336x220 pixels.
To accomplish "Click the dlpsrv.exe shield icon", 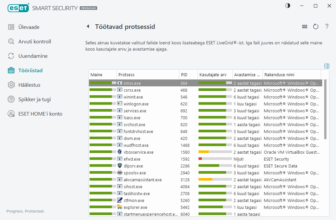I will pyautogui.click(x=120, y=166).
